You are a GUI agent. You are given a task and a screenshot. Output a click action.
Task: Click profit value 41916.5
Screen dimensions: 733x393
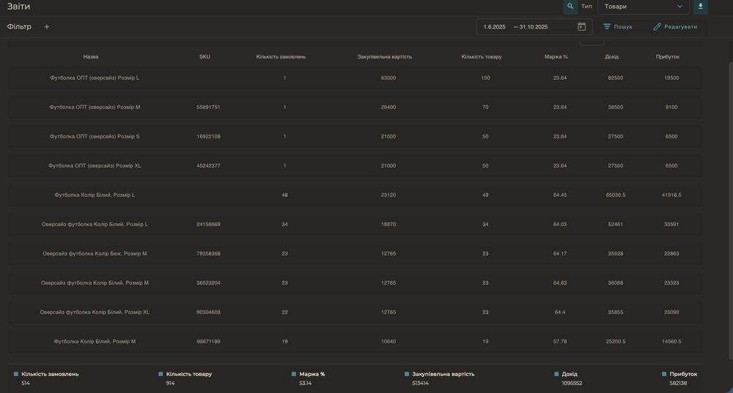671,195
